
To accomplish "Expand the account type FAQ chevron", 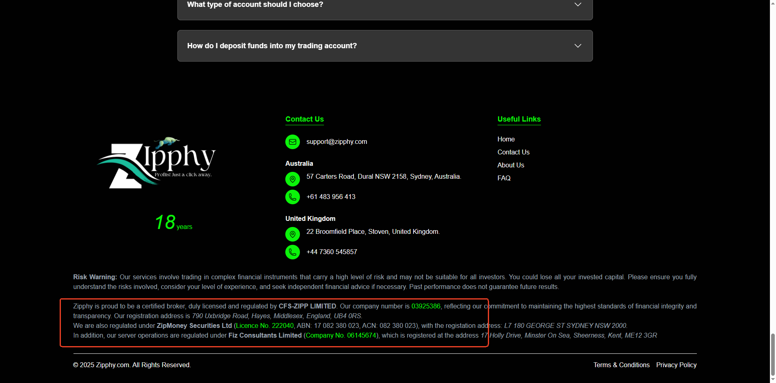I will pos(578,4).
